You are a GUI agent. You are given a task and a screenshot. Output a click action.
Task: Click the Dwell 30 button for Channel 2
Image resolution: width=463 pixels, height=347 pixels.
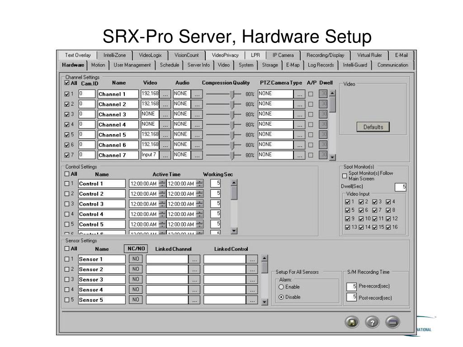coord(323,104)
